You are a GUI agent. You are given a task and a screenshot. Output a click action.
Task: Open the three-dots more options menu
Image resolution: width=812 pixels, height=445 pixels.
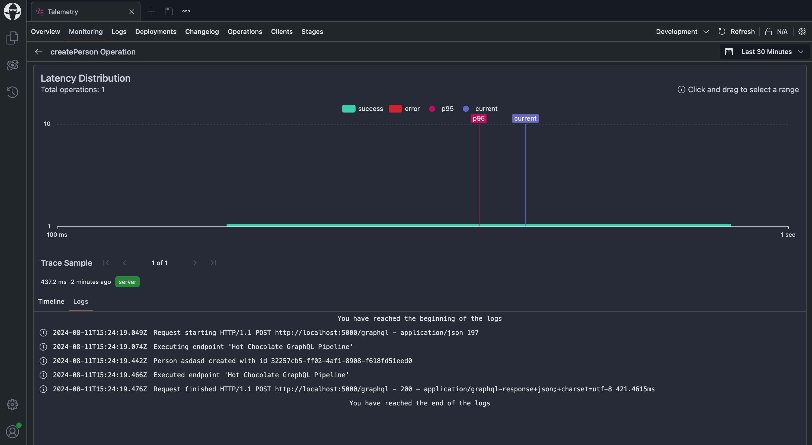186,11
